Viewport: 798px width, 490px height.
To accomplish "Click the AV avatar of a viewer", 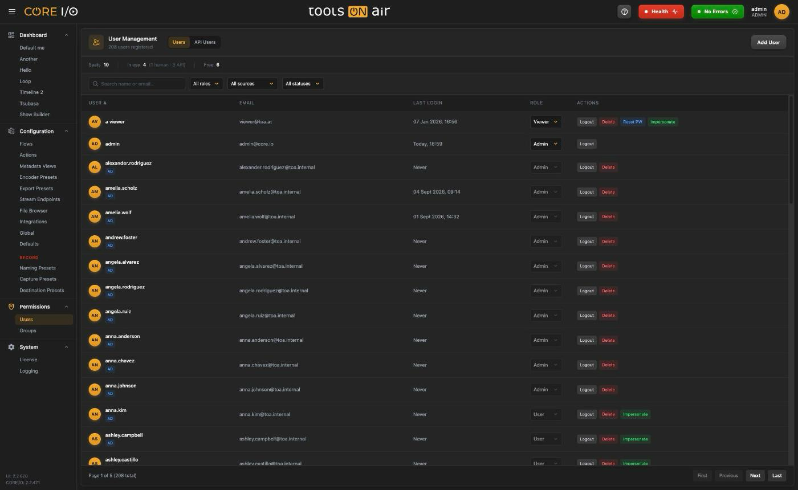I will [95, 122].
